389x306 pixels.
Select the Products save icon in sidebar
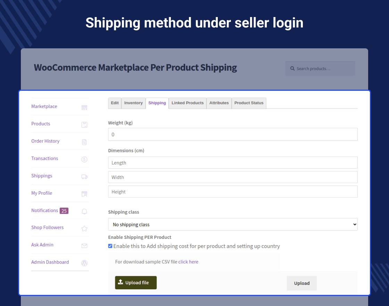coord(84,124)
